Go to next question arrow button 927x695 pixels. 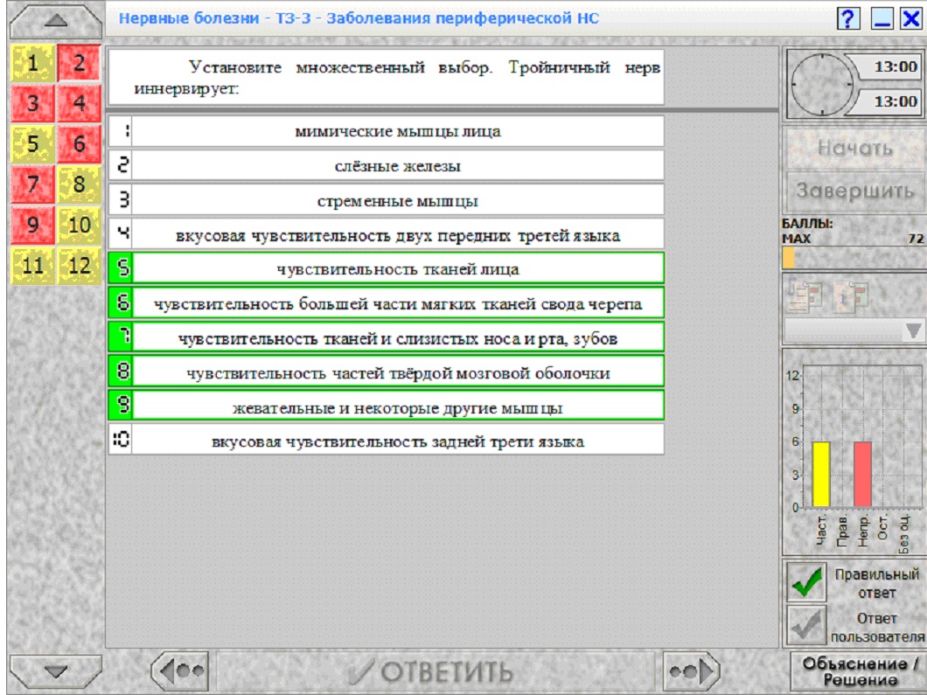[691, 671]
